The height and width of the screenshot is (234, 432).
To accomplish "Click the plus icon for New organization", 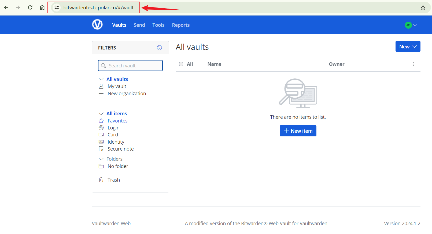I will tap(101, 93).
